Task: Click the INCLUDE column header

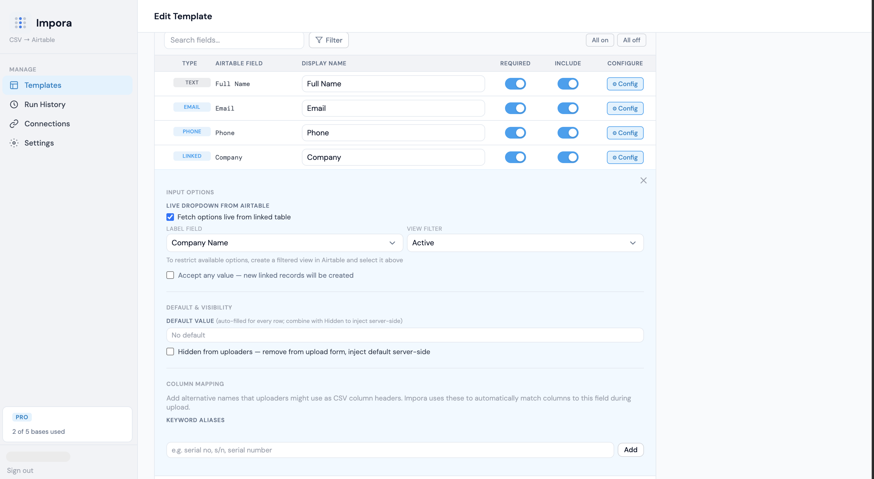Action: point(567,63)
